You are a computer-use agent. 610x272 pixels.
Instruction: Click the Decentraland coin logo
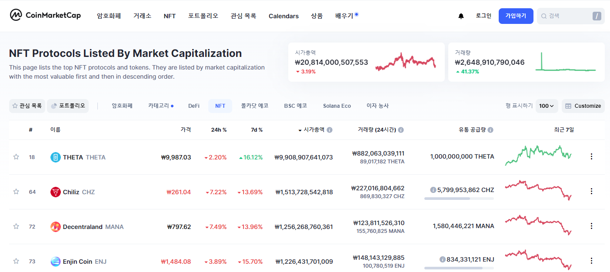(56, 227)
